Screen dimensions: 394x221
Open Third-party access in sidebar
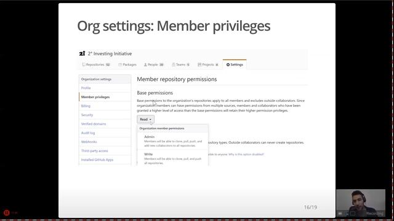105,151
